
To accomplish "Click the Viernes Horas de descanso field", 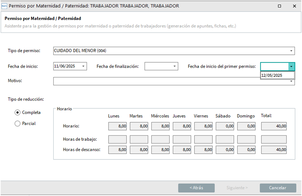I will tap(203, 150).
